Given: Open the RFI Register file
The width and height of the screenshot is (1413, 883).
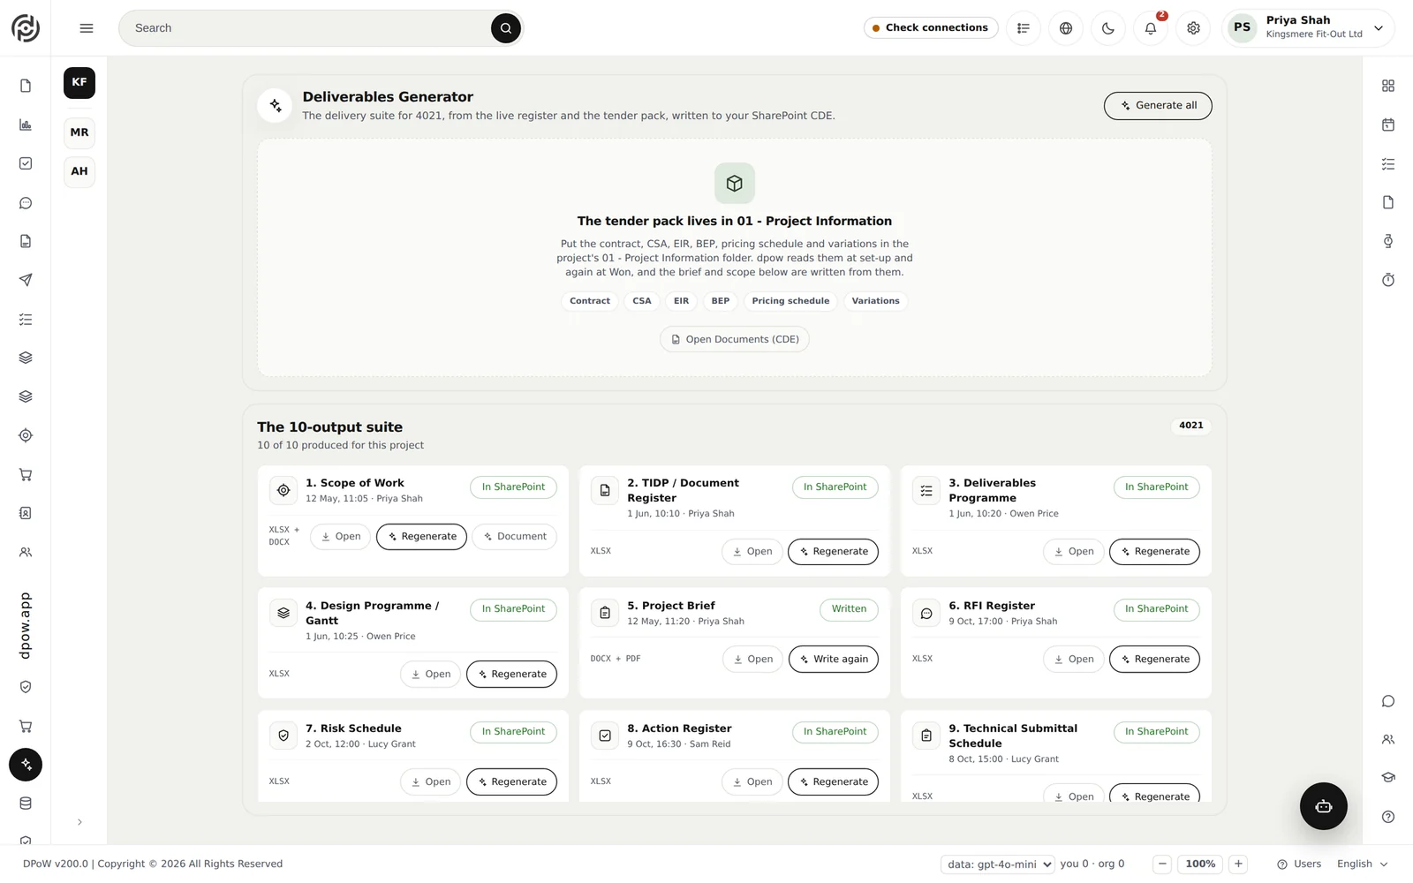Looking at the screenshot, I should coord(1073,660).
